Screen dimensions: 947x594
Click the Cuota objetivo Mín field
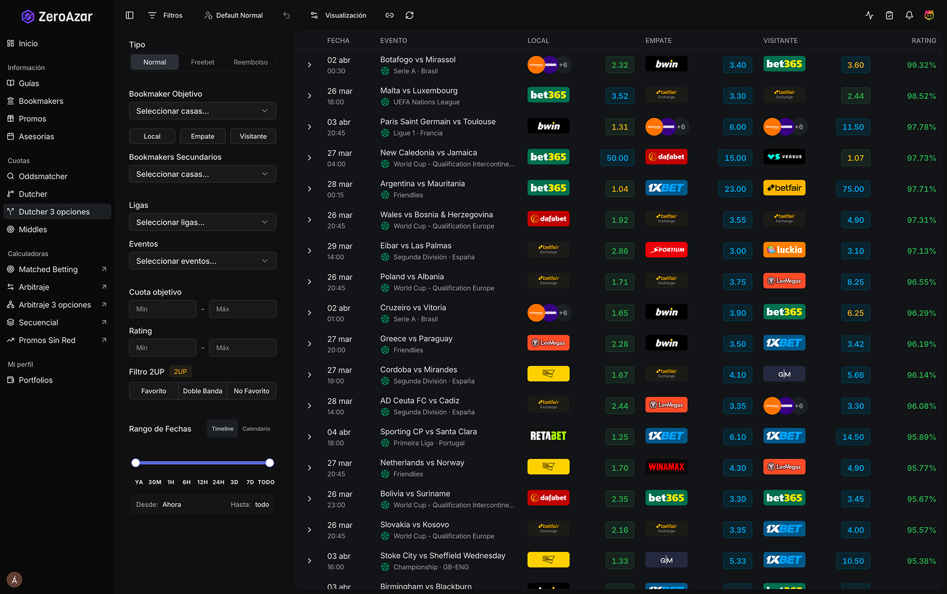(x=162, y=309)
